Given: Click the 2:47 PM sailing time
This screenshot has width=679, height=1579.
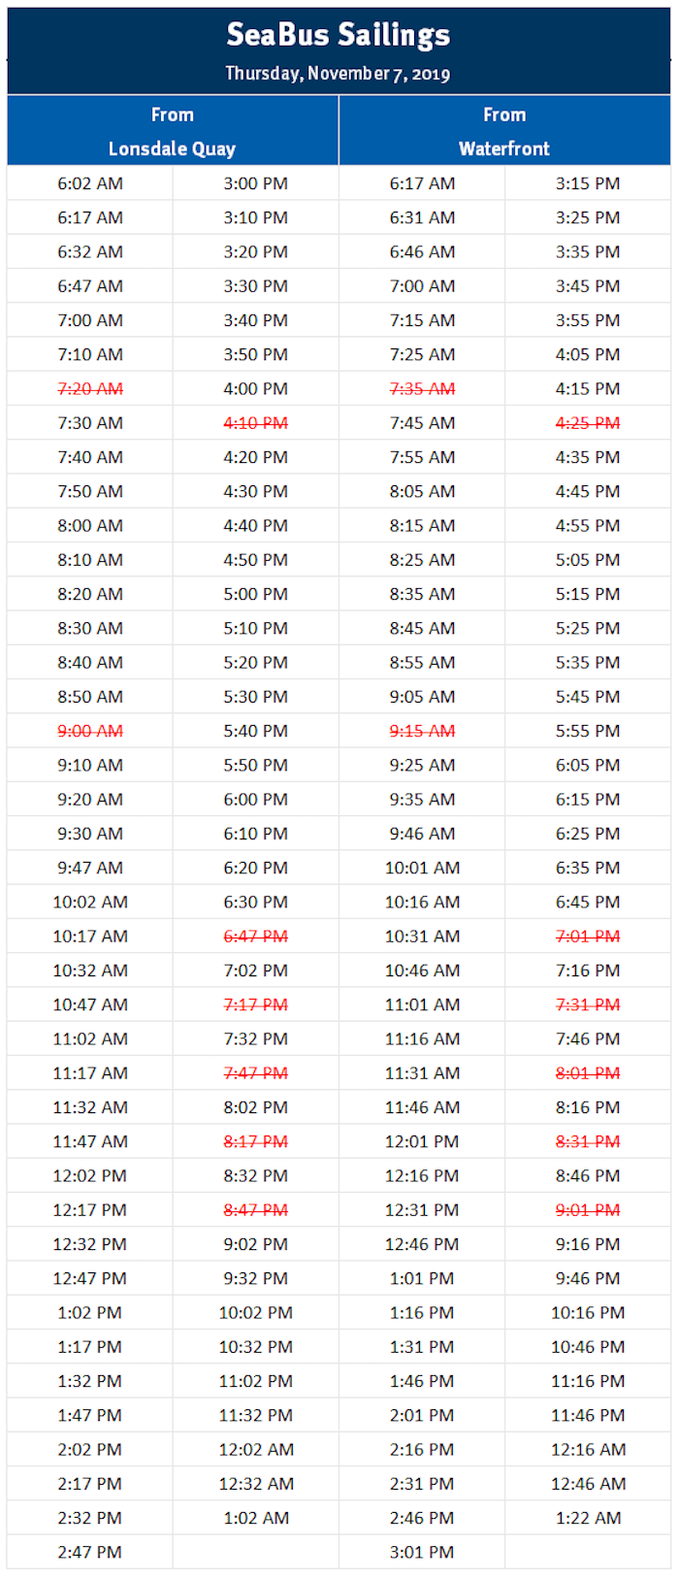Looking at the screenshot, I should [x=90, y=1552].
